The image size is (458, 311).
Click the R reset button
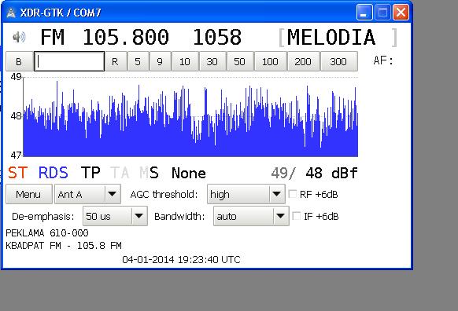pyautogui.click(x=116, y=61)
